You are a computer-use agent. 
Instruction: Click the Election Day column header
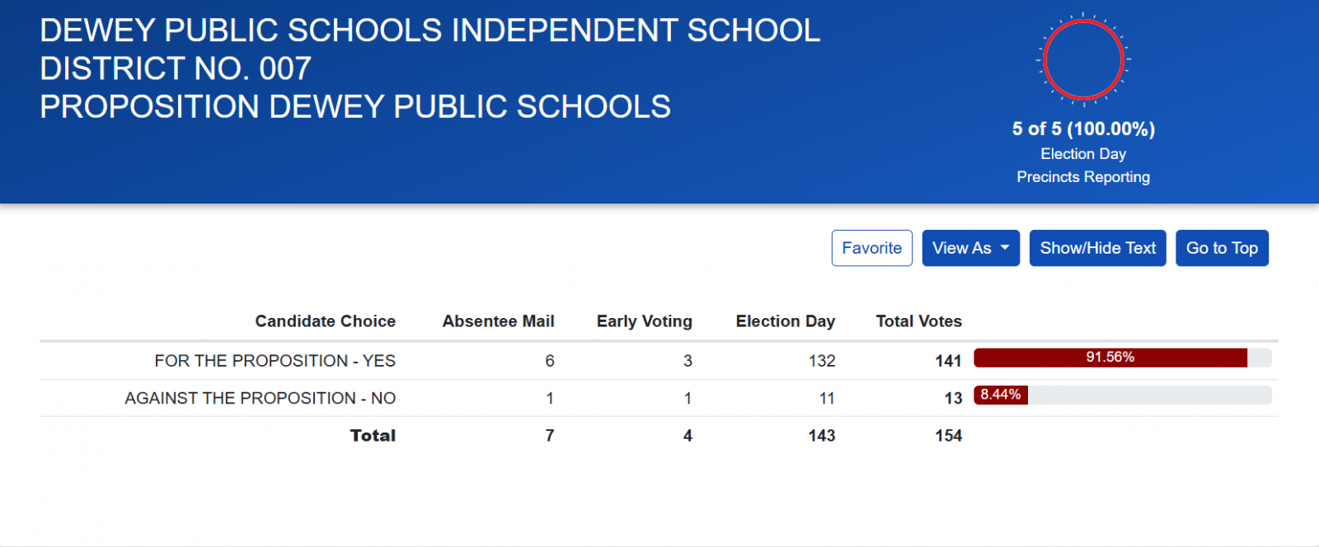tap(785, 321)
